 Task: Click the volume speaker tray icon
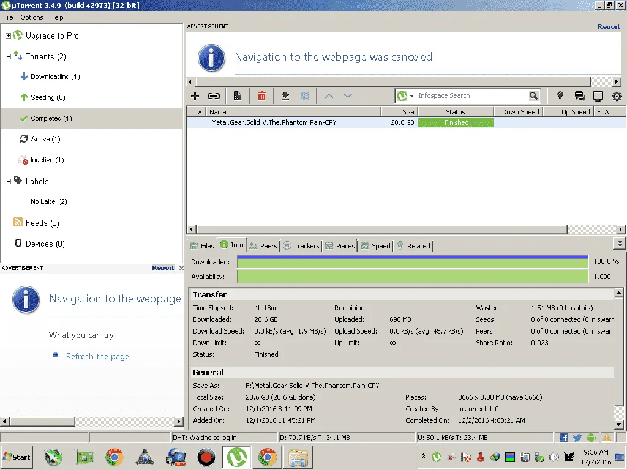click(554, 457)
